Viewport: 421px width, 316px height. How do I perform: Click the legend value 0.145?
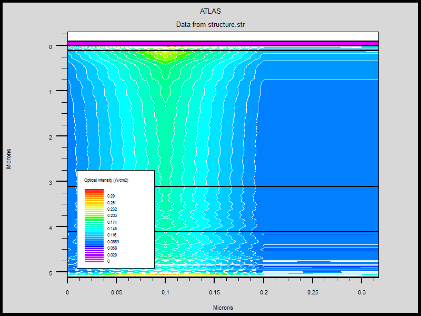(x=112, y=229)
